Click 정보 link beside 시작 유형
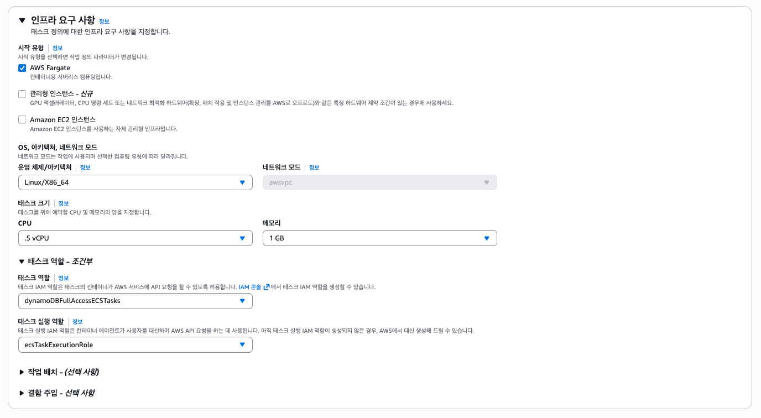This screenshot has width=761, height=418. point(58,48)
